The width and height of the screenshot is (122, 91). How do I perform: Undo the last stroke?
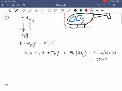click(x=98, y=5)
